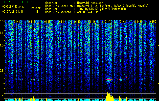Viewport: 159px width, 101px height.
Task: Click the 0141 time marker
Action: coord(17,22)
